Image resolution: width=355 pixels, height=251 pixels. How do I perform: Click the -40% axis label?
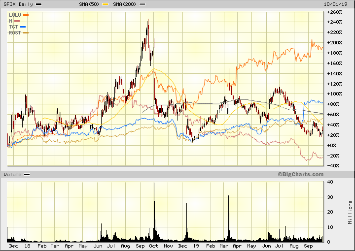[333, 166]
